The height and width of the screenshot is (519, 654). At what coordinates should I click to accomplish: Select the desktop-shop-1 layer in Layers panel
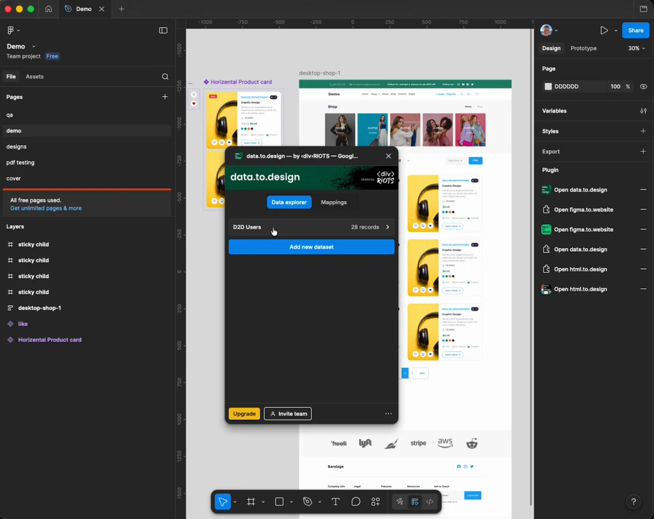click(40, 308)
